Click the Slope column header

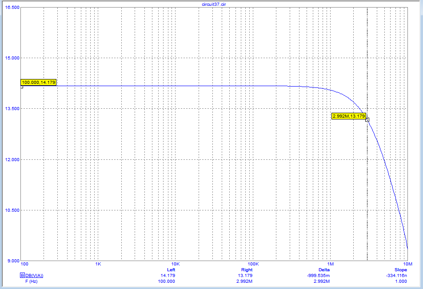point(401,269)
